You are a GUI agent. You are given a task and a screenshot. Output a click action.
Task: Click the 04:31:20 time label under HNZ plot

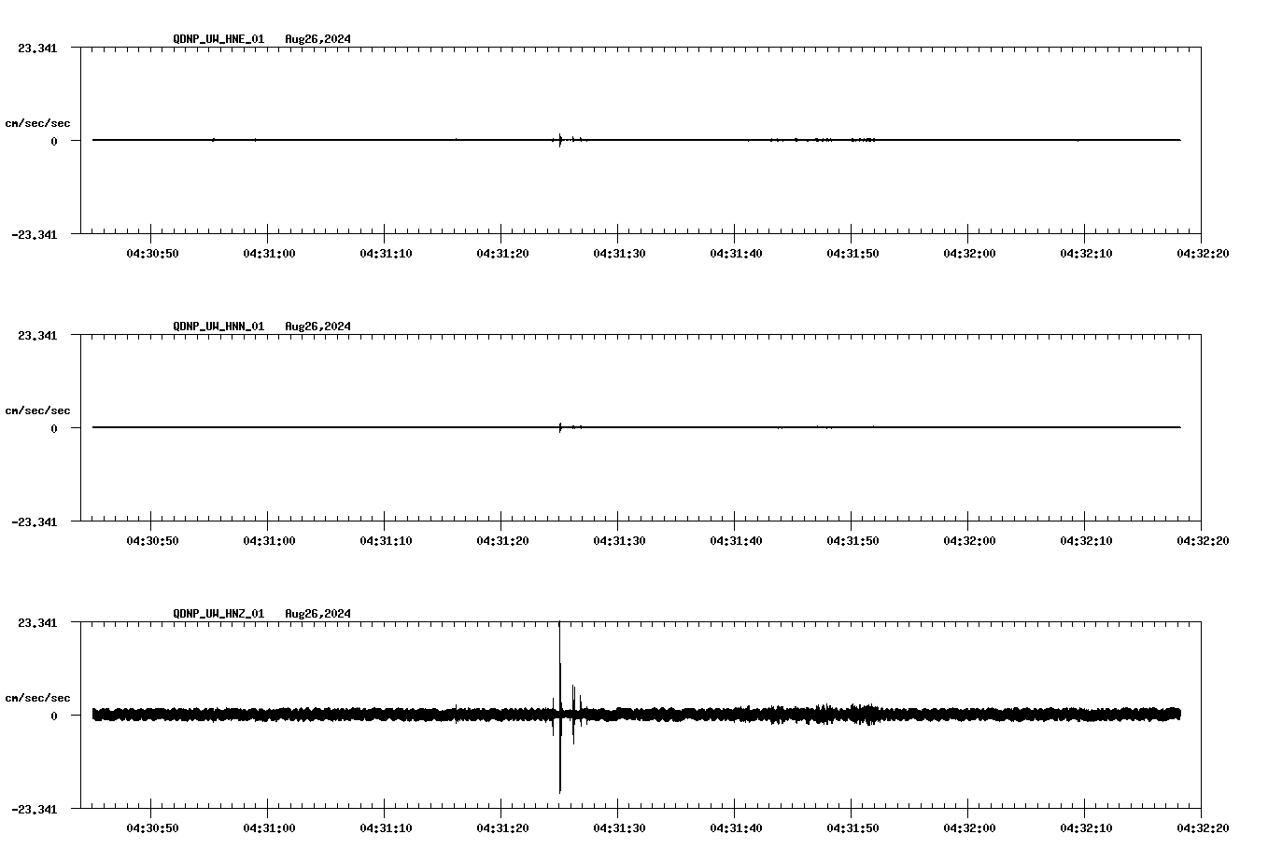pyautogui.click(x=502, y=828)
